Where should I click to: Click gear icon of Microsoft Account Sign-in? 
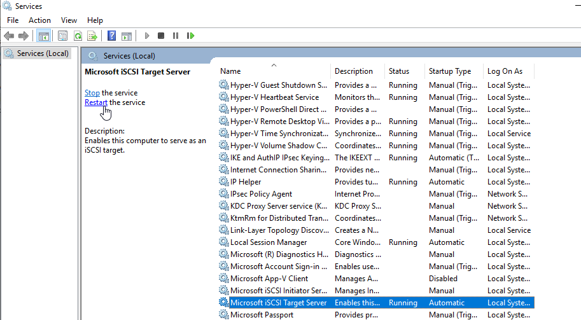click(x=224, y=266)
